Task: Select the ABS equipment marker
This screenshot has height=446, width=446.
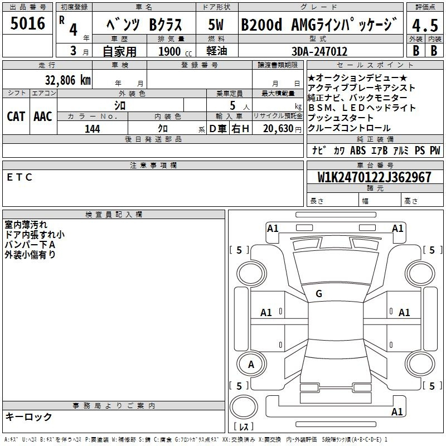Action: pyautogui.click(x=357, y=151)
